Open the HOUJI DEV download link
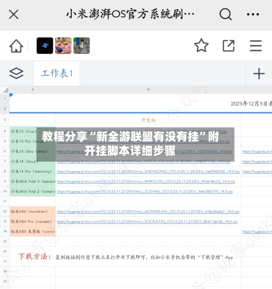Screen dimensions: 272x289 144,162
